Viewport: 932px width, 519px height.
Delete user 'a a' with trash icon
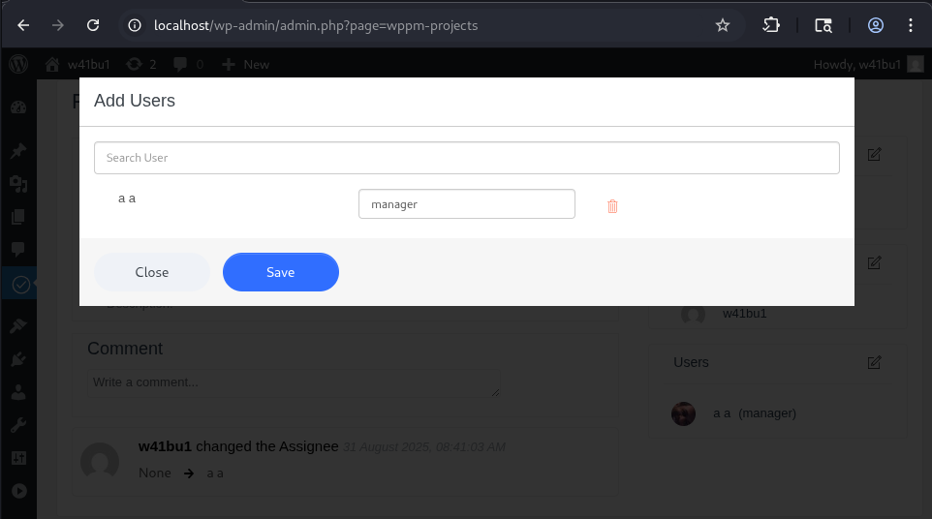(612, 205)
